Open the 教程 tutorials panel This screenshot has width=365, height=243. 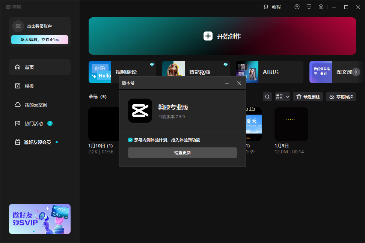(x=276, y=7)
